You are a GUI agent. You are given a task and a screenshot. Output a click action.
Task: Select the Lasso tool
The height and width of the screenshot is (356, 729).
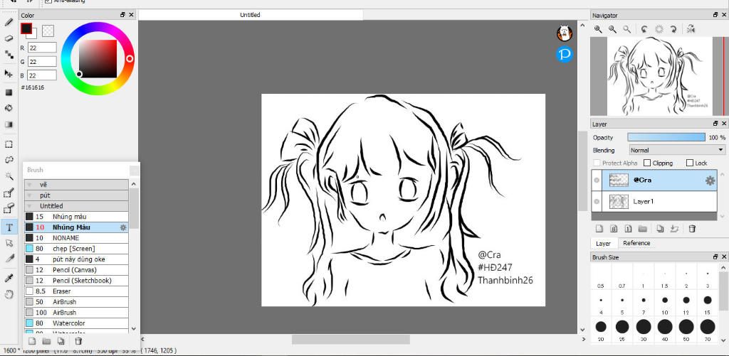(x=9, y=160)
